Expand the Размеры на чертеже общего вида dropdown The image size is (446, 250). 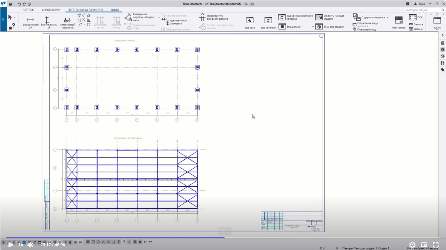tap(159, 17)
